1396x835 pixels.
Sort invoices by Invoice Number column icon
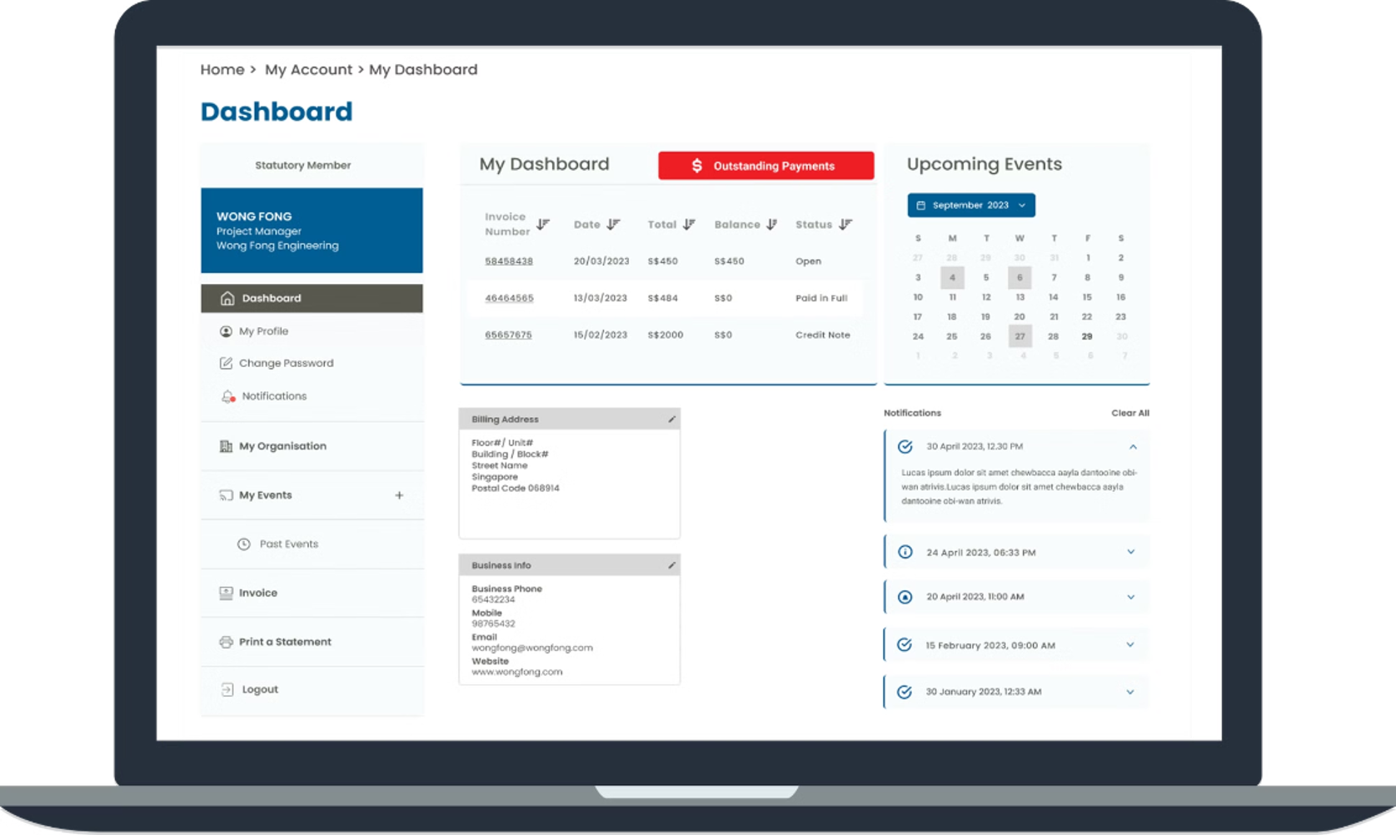[543, 225]
